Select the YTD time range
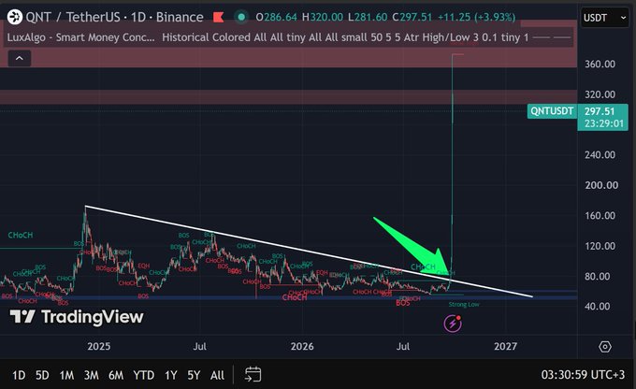636x389 pixels. point(144,375)
